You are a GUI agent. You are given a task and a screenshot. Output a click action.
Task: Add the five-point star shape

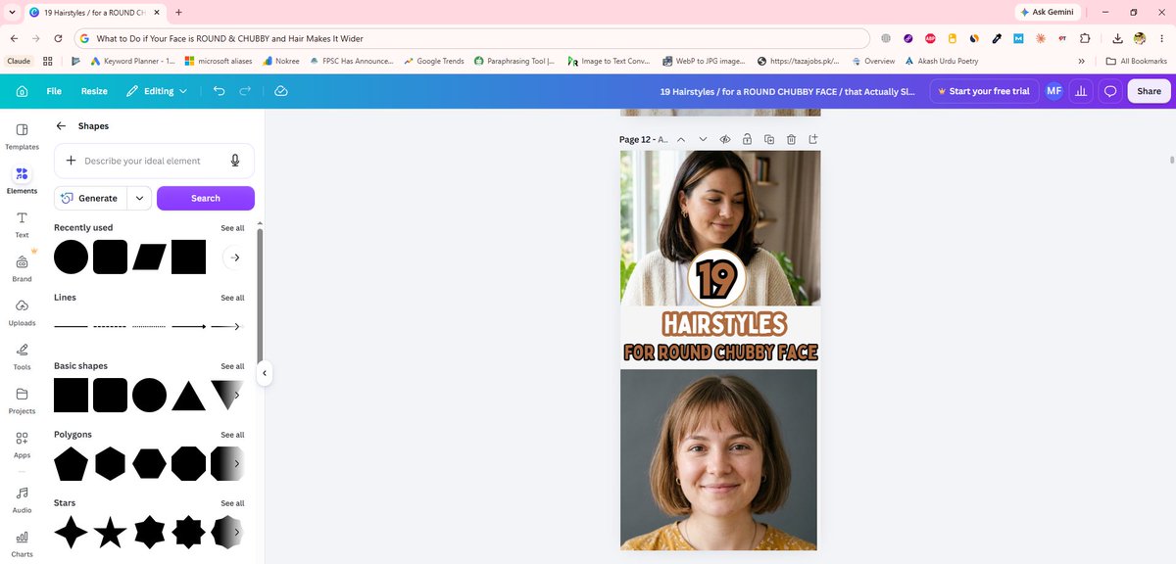[x=110, y=533]
